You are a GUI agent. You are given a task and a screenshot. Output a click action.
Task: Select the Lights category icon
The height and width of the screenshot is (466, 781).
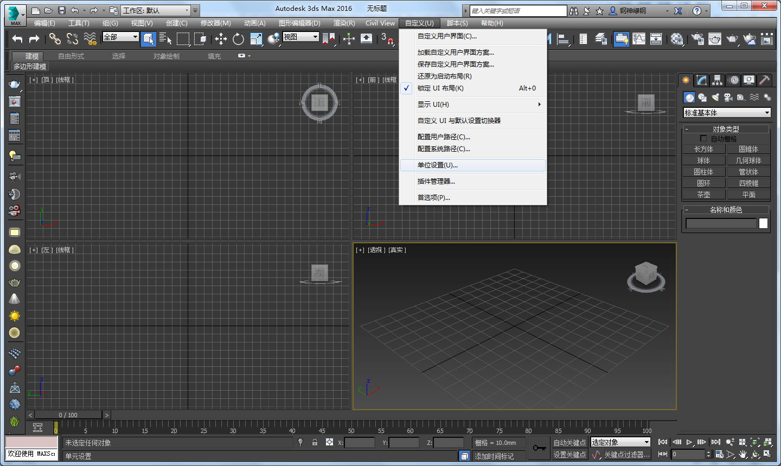(715, 98)
